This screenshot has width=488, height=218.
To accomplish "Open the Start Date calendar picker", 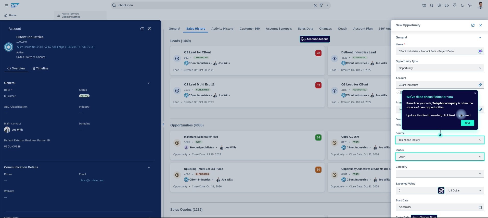I will click(x=480, y=207).
